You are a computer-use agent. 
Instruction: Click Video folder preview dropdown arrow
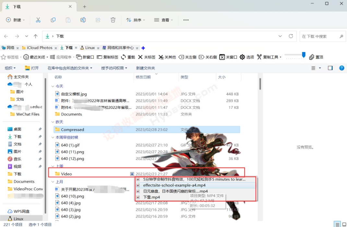pos(132,174)
